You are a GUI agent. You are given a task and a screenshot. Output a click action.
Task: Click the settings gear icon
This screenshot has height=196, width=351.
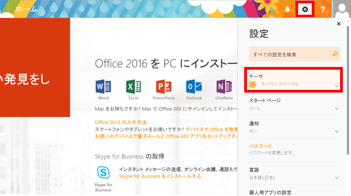click(305, 9)
